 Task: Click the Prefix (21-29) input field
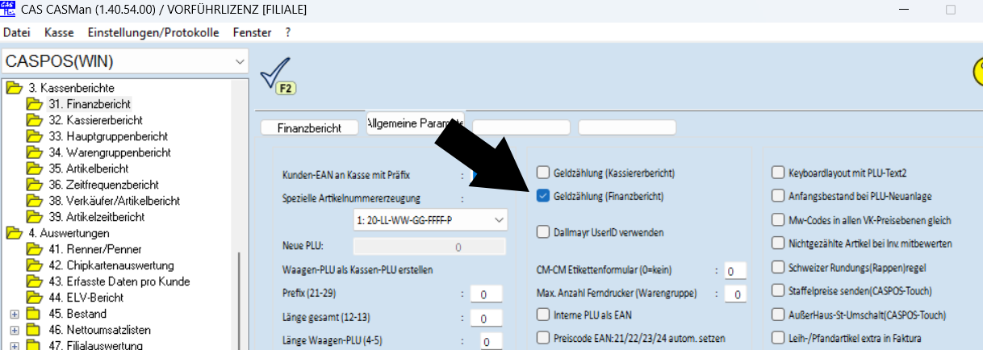(486, 295)
